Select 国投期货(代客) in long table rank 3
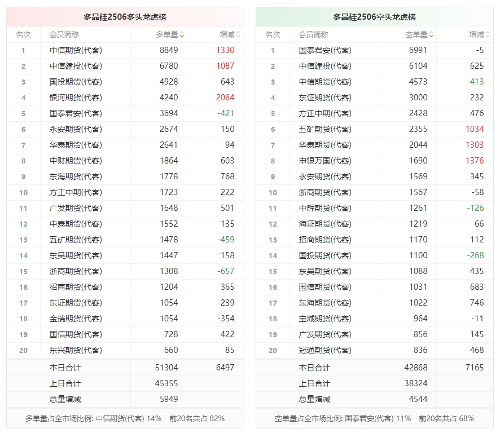This screenshot has width=500, height=433. tap(76, 82)
